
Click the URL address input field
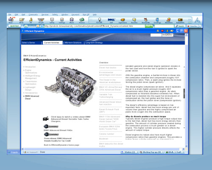tap(95, 26)
